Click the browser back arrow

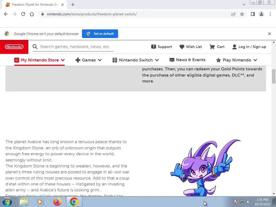tap(6, 14)
